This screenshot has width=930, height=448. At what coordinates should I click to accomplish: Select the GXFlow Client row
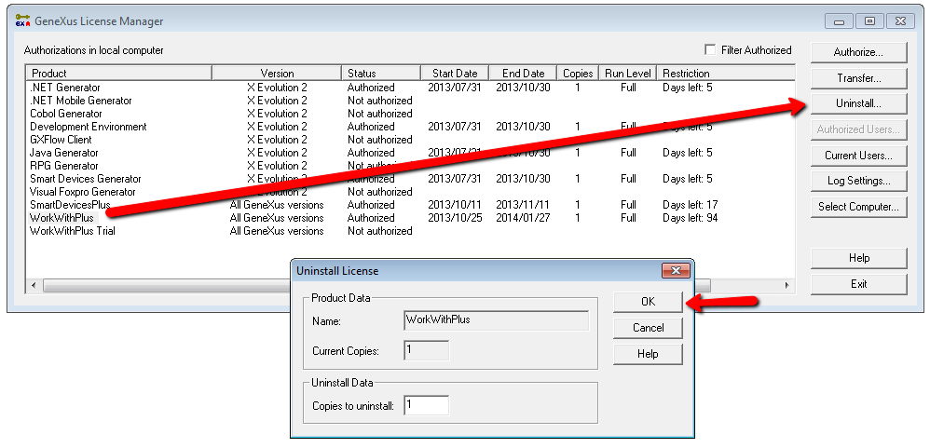(x=410, y=140)
